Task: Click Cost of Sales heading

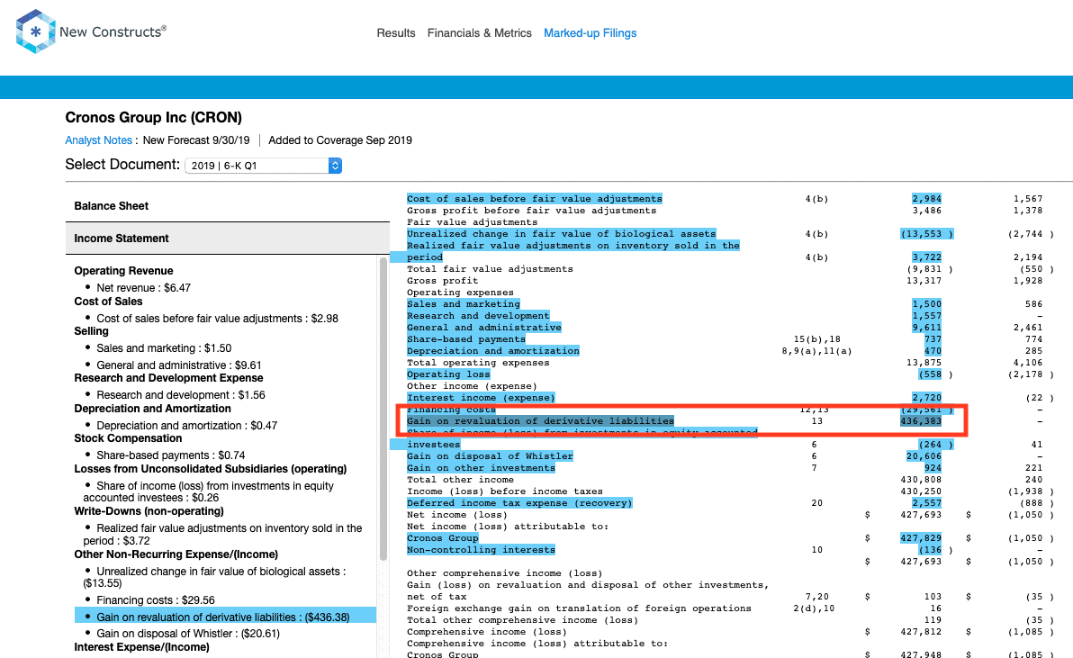Action: 108,302
